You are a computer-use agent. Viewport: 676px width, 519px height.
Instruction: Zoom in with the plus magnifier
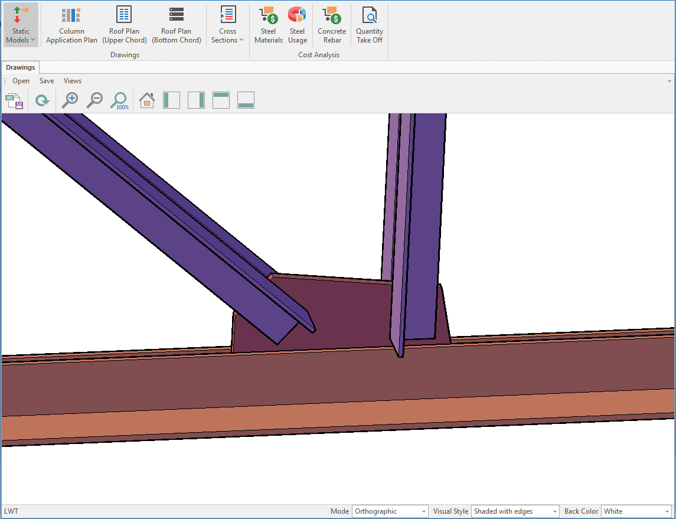70,100
